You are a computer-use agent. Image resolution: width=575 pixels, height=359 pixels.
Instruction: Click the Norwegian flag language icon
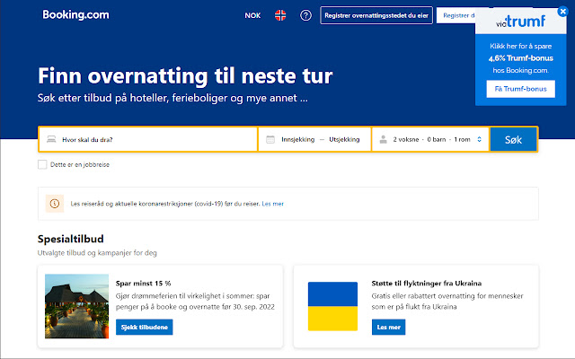click(x=280, y=15)
